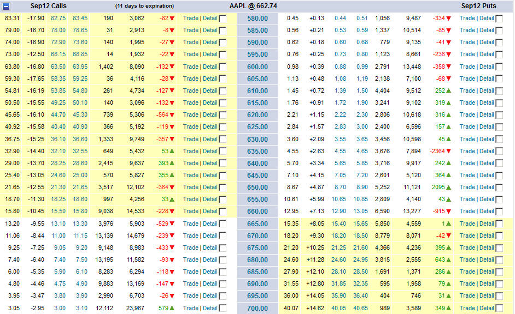Image resolution: width=515 pixels, height=314 pixels.
Task: Check the 580.00 call row checkbox
Action: tap(223, 19)
